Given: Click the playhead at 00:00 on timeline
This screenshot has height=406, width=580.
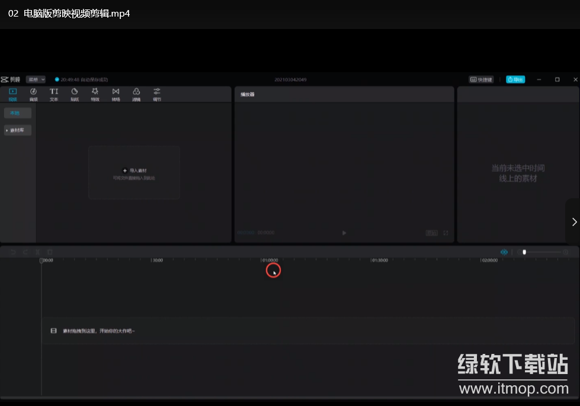Looking at the screenshot, I should [x=41, y=260].
